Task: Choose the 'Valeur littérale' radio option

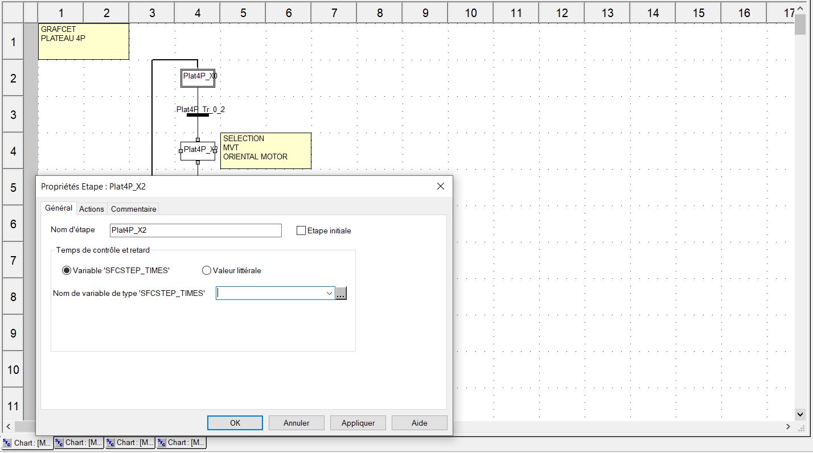Action: point(207,270)
